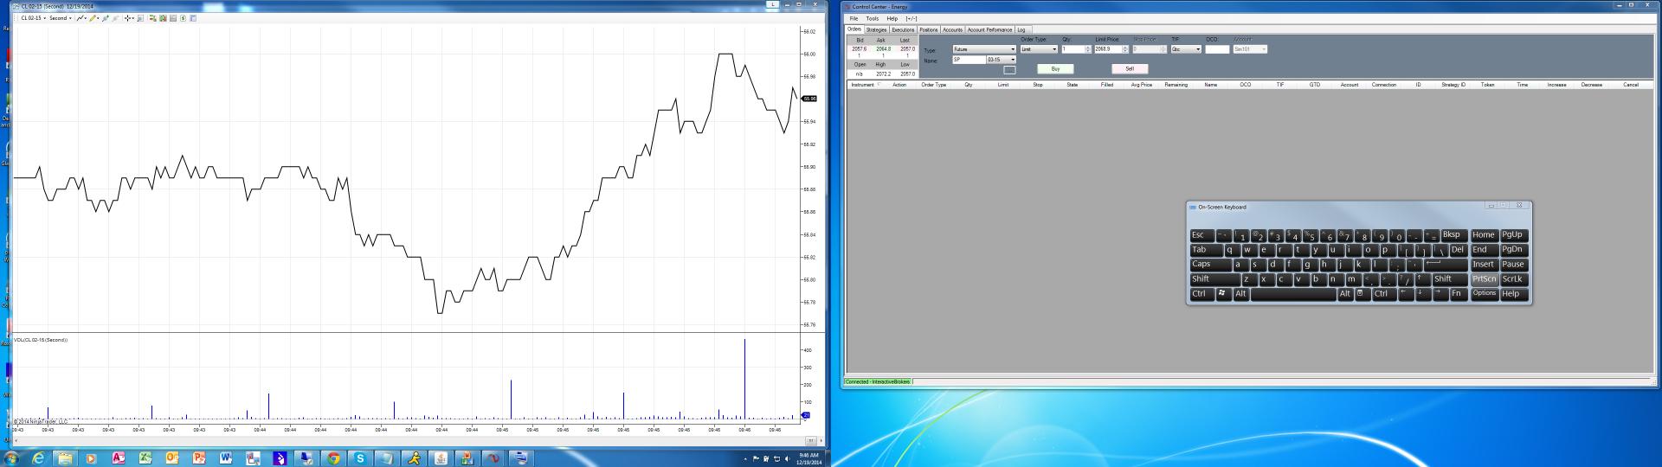Open the Windows Explorer folder taskbar icon

(65, 458)
